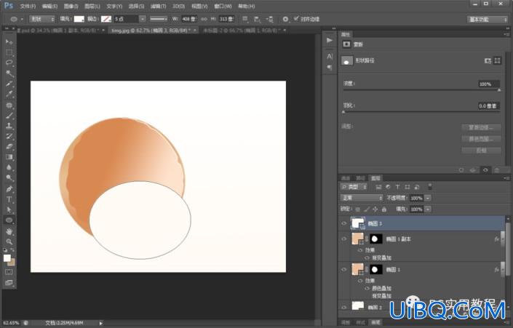Select the Magic Wand tool
The height and width of the screenshot is (328, 513).
[x=9, y=73]
